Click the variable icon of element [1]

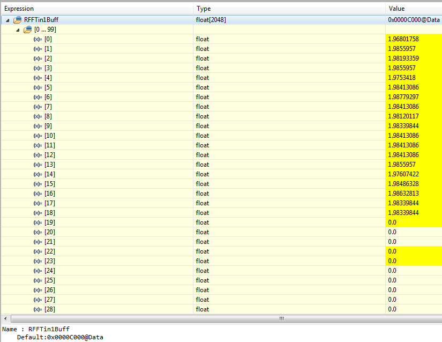click(38, 49)
